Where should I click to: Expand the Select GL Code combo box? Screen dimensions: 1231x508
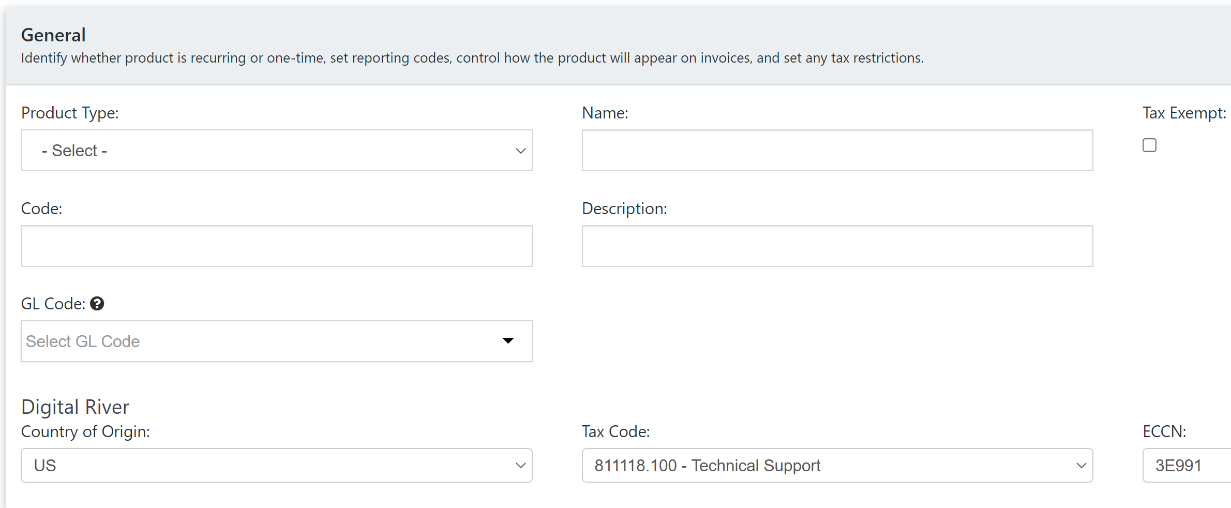click(x=277, y=341)
